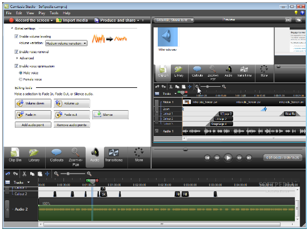
Task: Open the Tools menu
Action: 54,13
